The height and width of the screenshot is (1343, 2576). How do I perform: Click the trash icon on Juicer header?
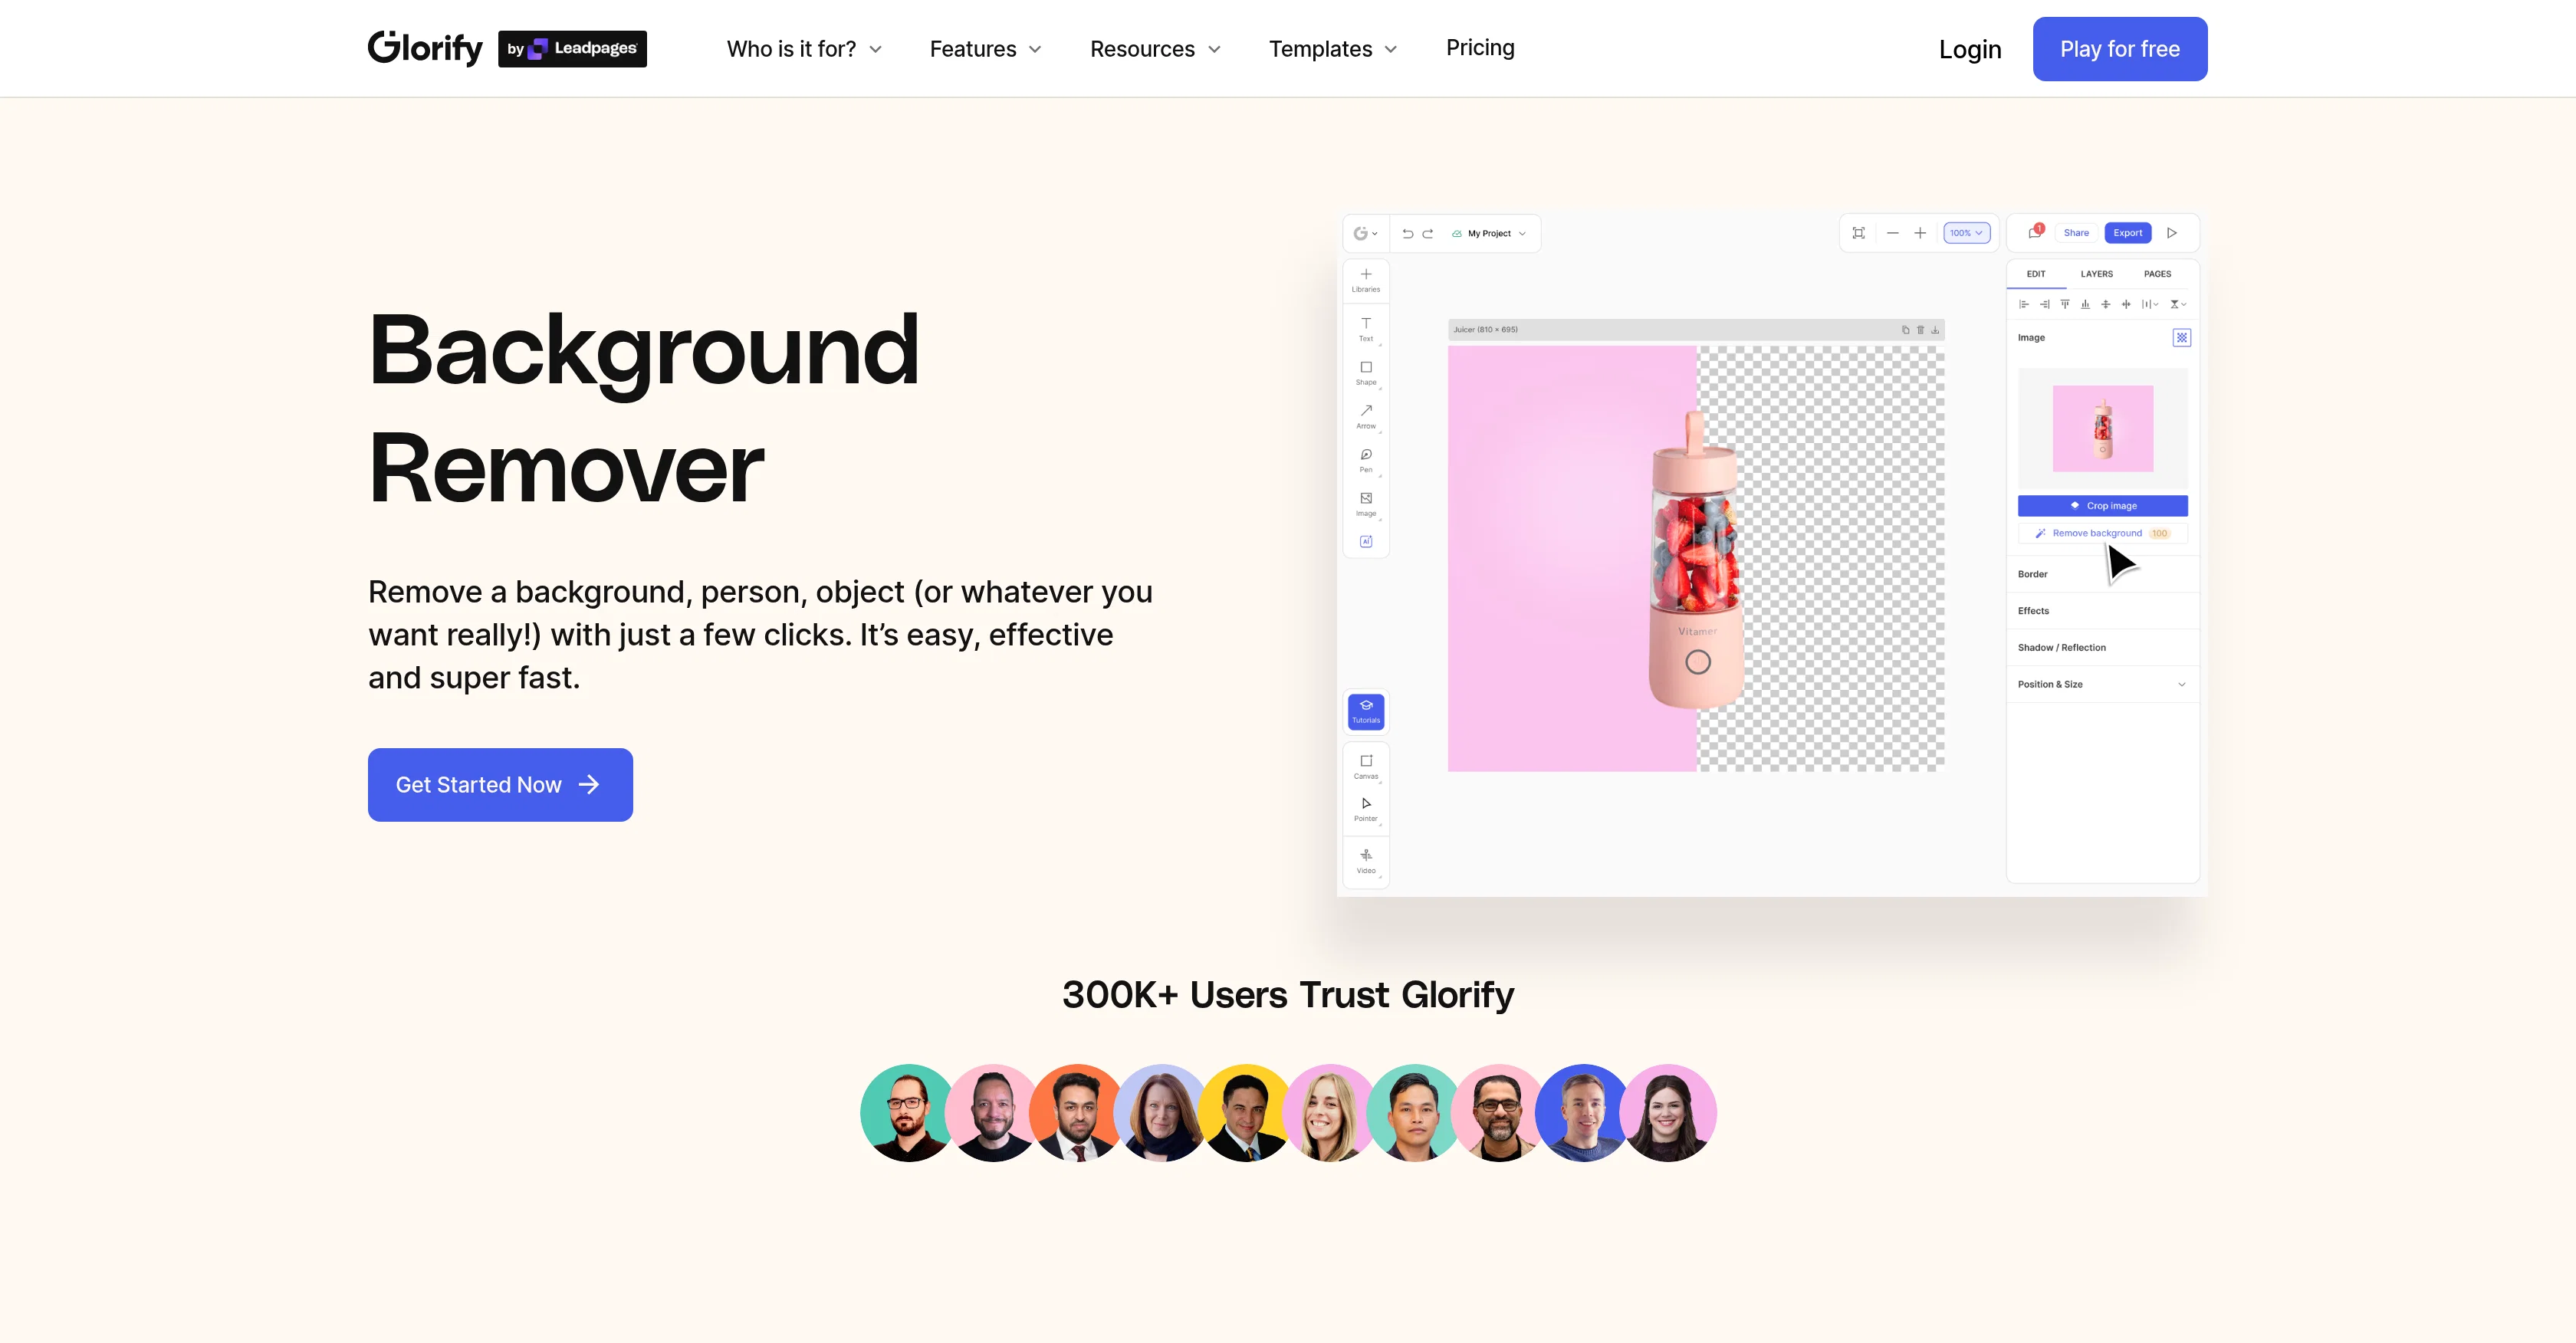tap(1920, 329)
